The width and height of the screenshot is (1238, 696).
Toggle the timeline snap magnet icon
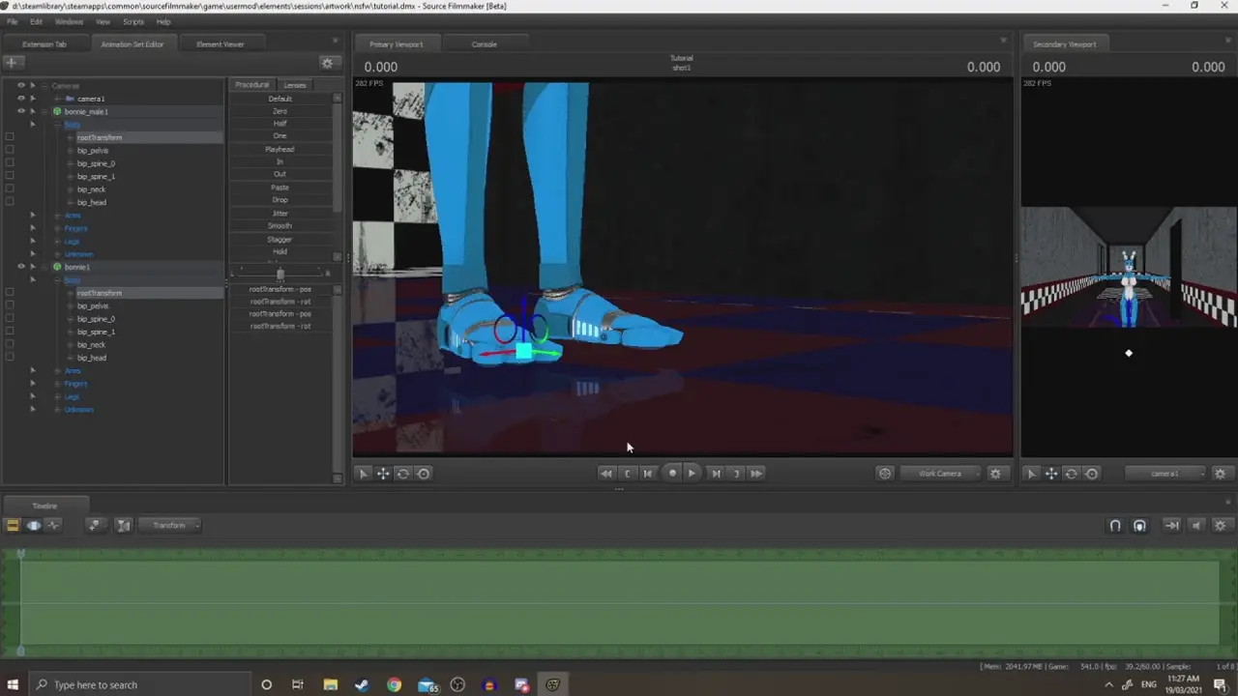tap(1115, 526)
